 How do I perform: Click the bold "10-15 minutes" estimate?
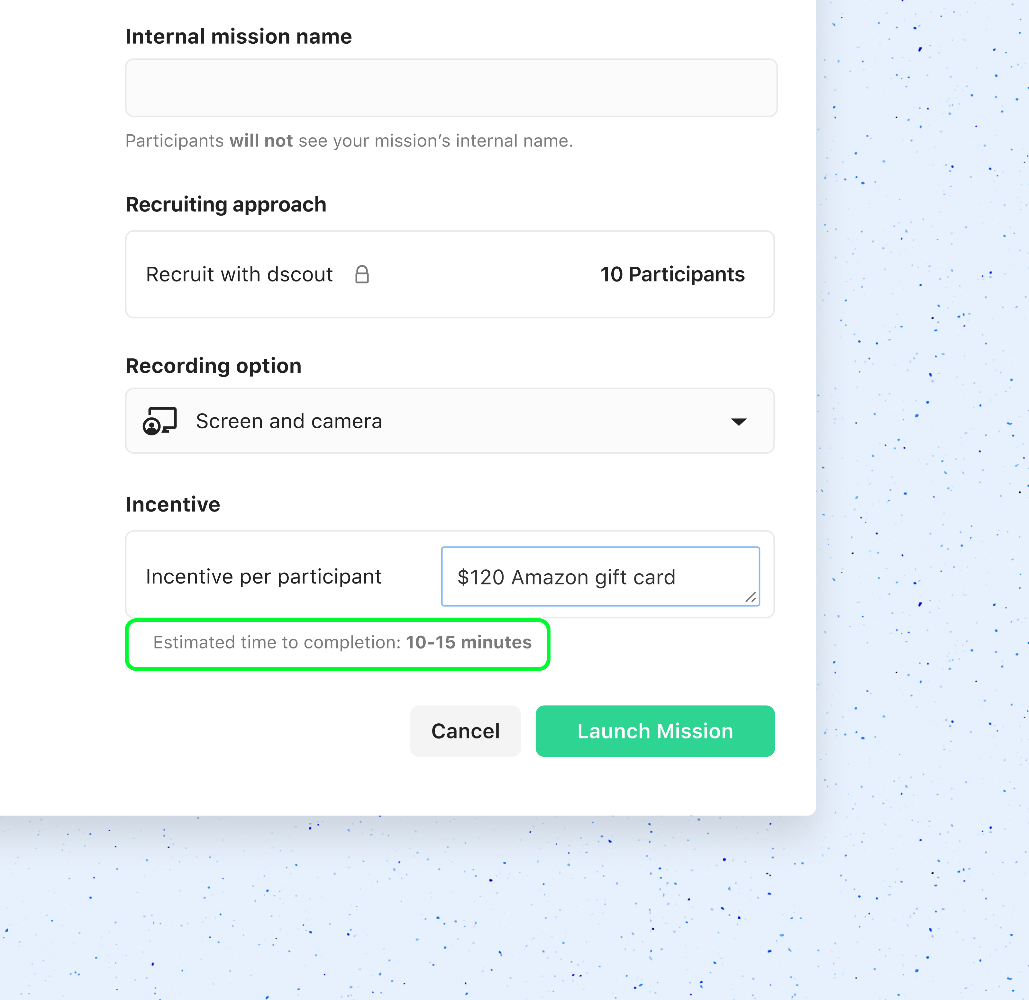[468, 642]
